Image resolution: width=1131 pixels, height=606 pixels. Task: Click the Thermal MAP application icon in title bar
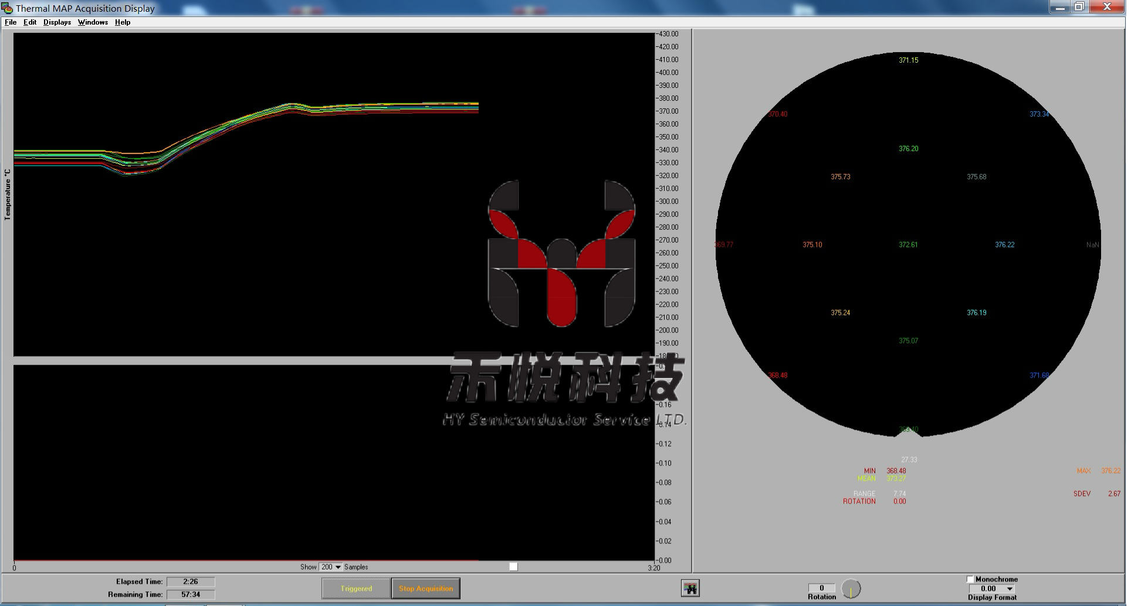[x=7, y=8]
